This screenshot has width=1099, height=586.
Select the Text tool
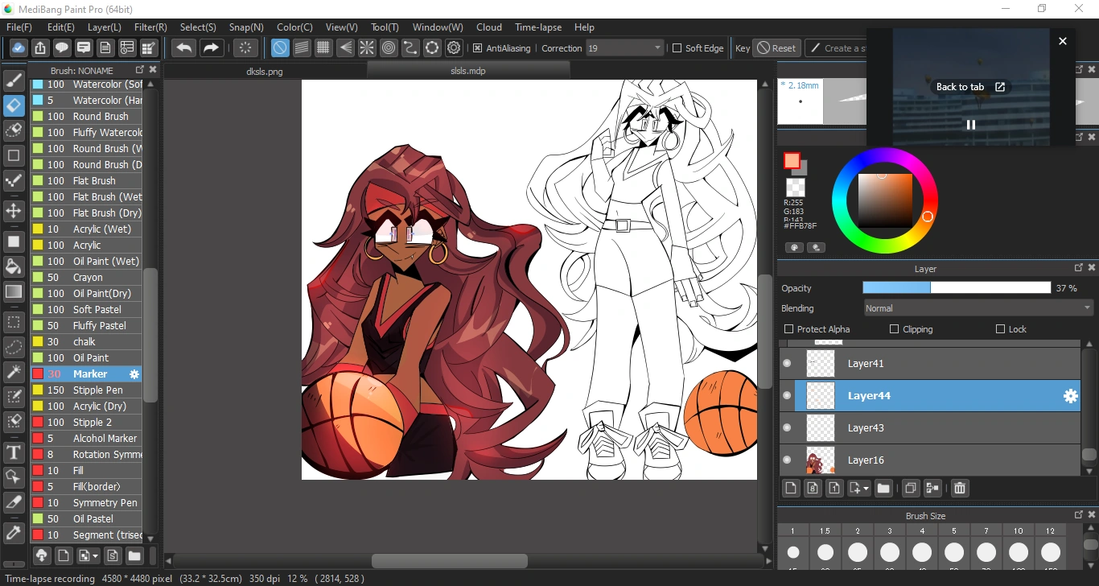click(13, 452)
